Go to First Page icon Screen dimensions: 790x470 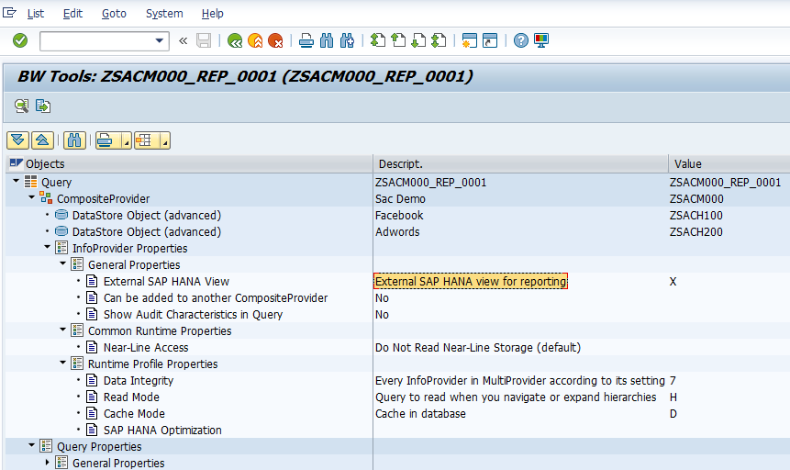tap(378, 40)
